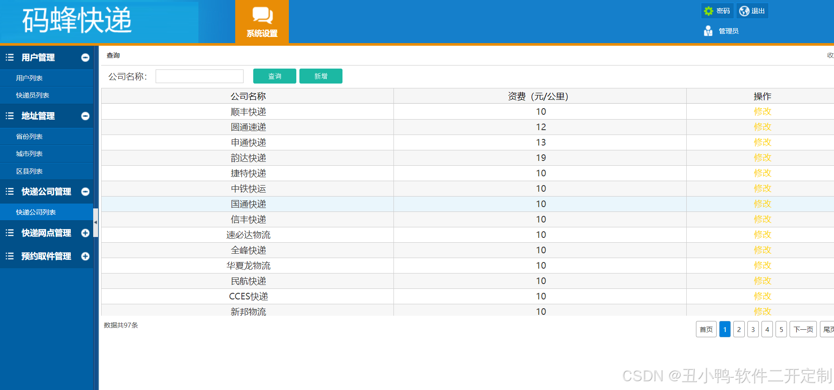Select page 2 in pagination

[739, 329]
